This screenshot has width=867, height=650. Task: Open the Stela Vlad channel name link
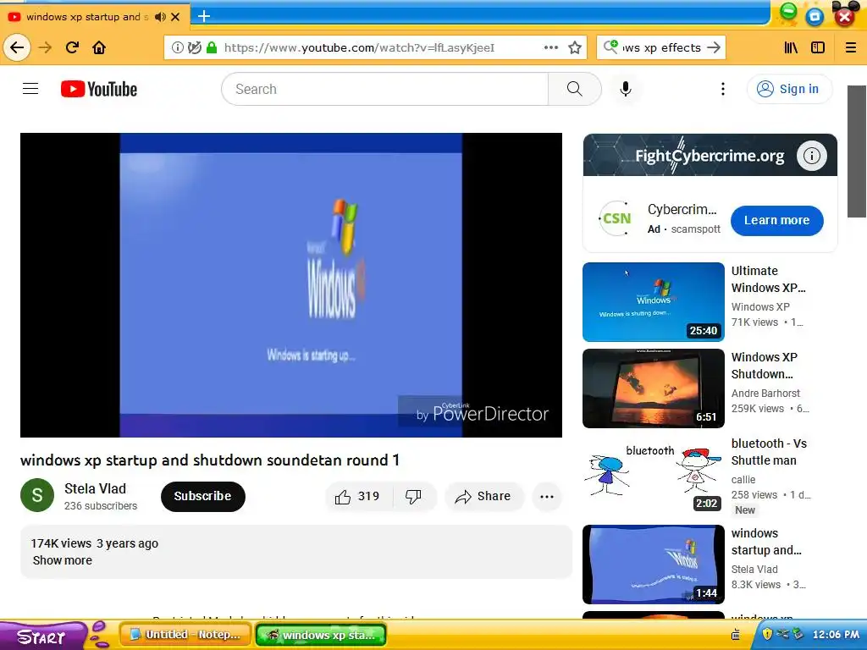pyautogui.click(x=95, y=488)
